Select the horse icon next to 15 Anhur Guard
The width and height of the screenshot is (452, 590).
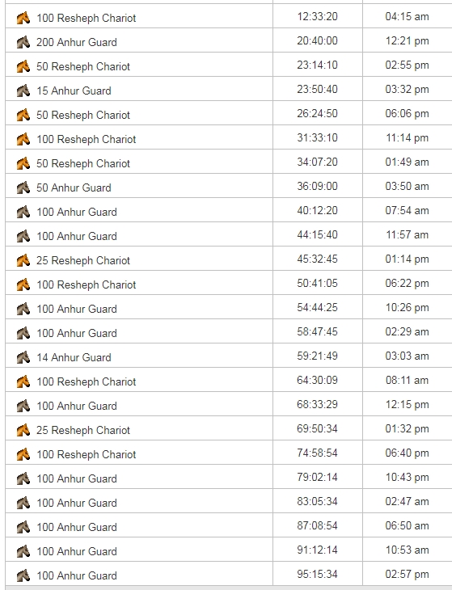point(23,91)
